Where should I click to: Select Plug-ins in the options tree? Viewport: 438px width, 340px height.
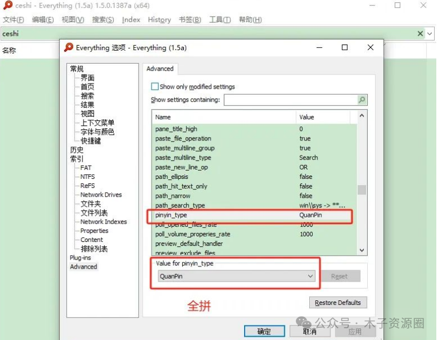(x=80, y=258)
